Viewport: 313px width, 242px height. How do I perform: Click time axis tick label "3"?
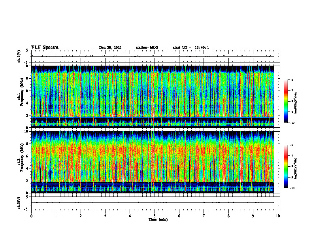pyautogui.click(x=105, y=216)
